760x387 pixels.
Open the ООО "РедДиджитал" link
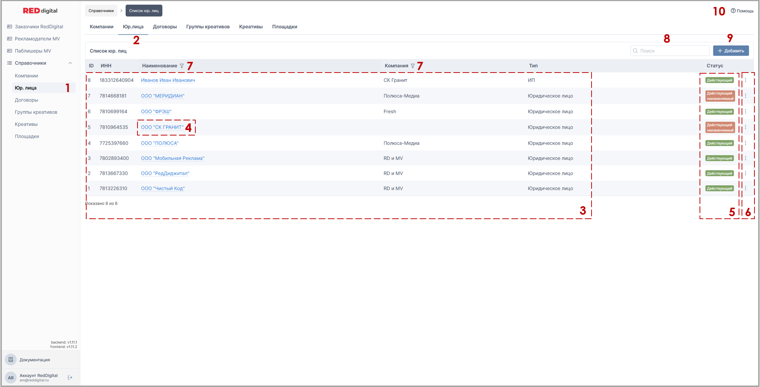click(165, 173)
